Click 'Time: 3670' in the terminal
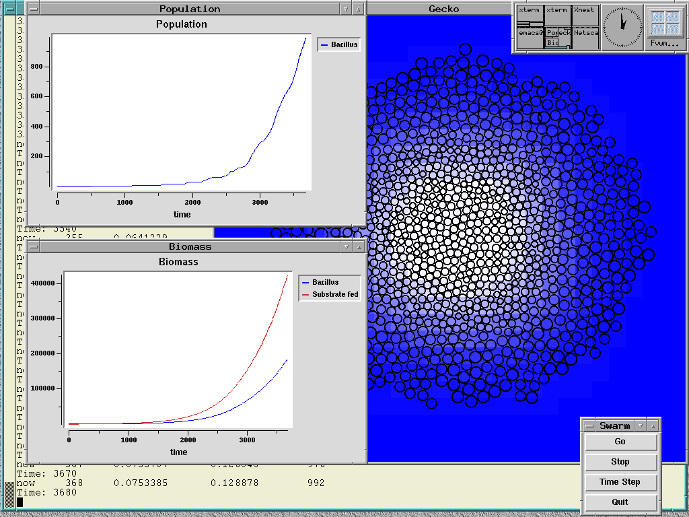 [x=46, y=473]
